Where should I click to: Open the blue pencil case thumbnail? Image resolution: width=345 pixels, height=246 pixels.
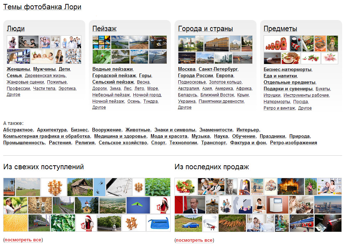point(158,223)
